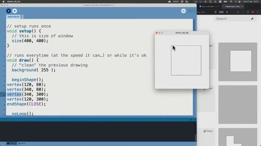Bookmark page with the star icon
Viewport: 261px width, 146px height.
[227, 12]
